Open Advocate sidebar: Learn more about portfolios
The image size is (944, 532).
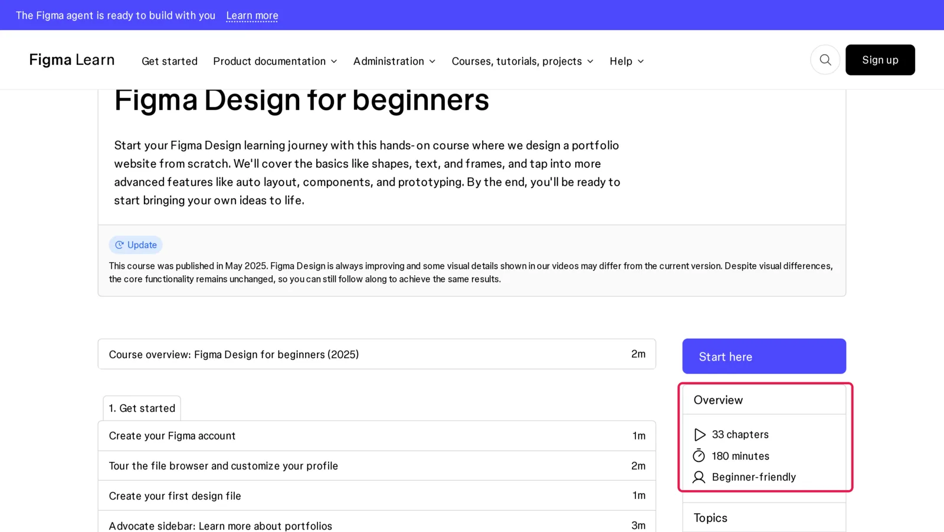(376, 523)
